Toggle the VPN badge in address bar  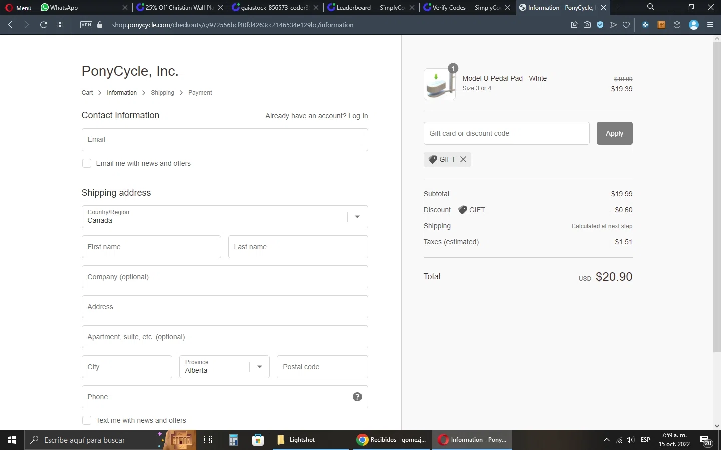point(86,25)
